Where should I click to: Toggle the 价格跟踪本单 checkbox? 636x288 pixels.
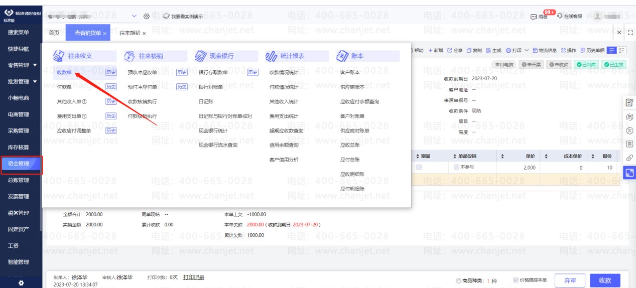coord(516,280)
